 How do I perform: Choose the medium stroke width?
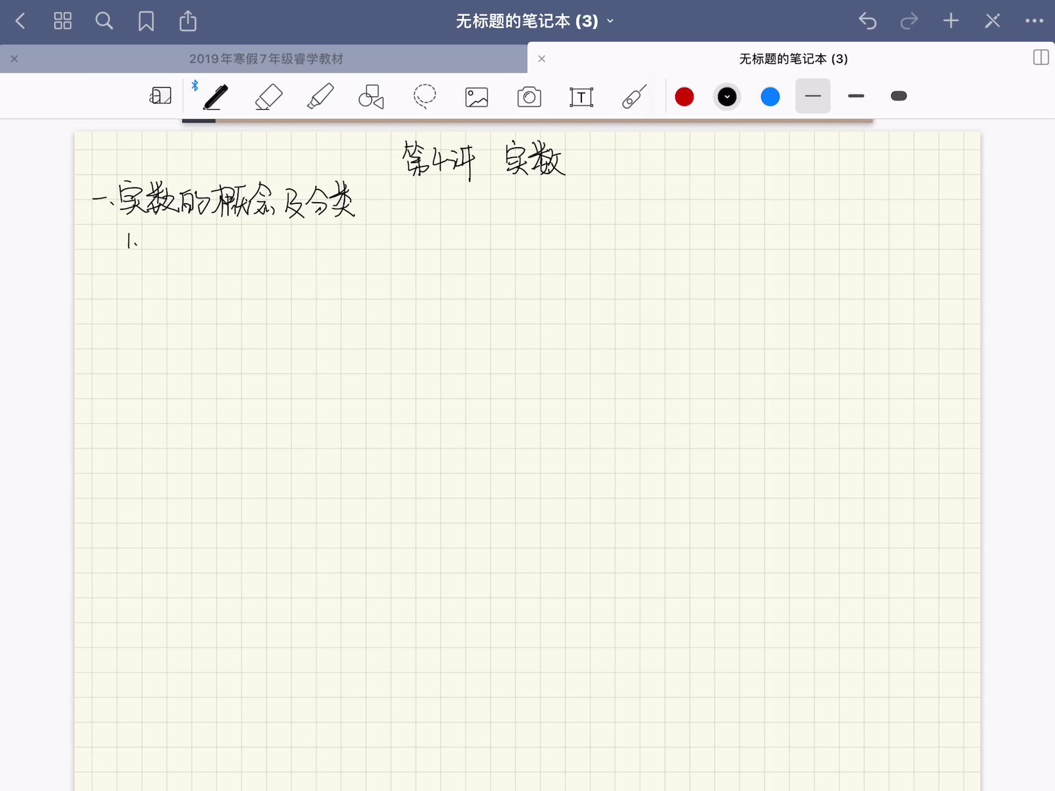coord(856,96)
